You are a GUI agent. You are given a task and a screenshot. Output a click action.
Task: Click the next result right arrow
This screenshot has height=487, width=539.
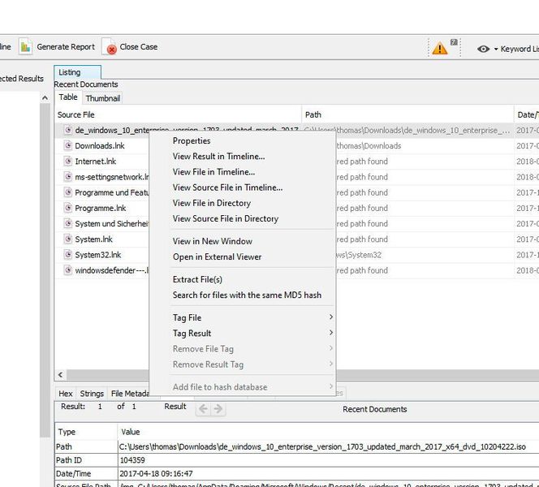218,409
